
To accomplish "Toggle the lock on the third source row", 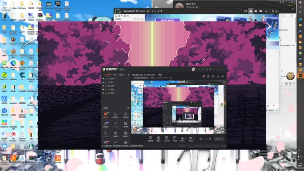I will [x=106, y=86].
